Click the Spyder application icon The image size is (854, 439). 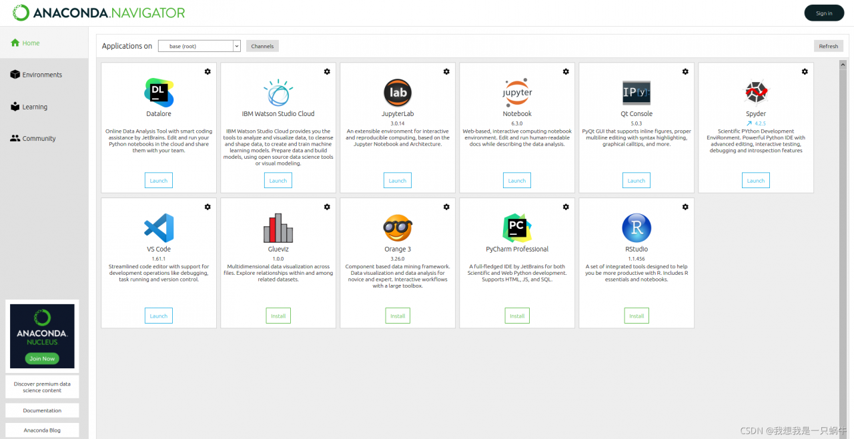pyautogui.click(x=756, y=93)
